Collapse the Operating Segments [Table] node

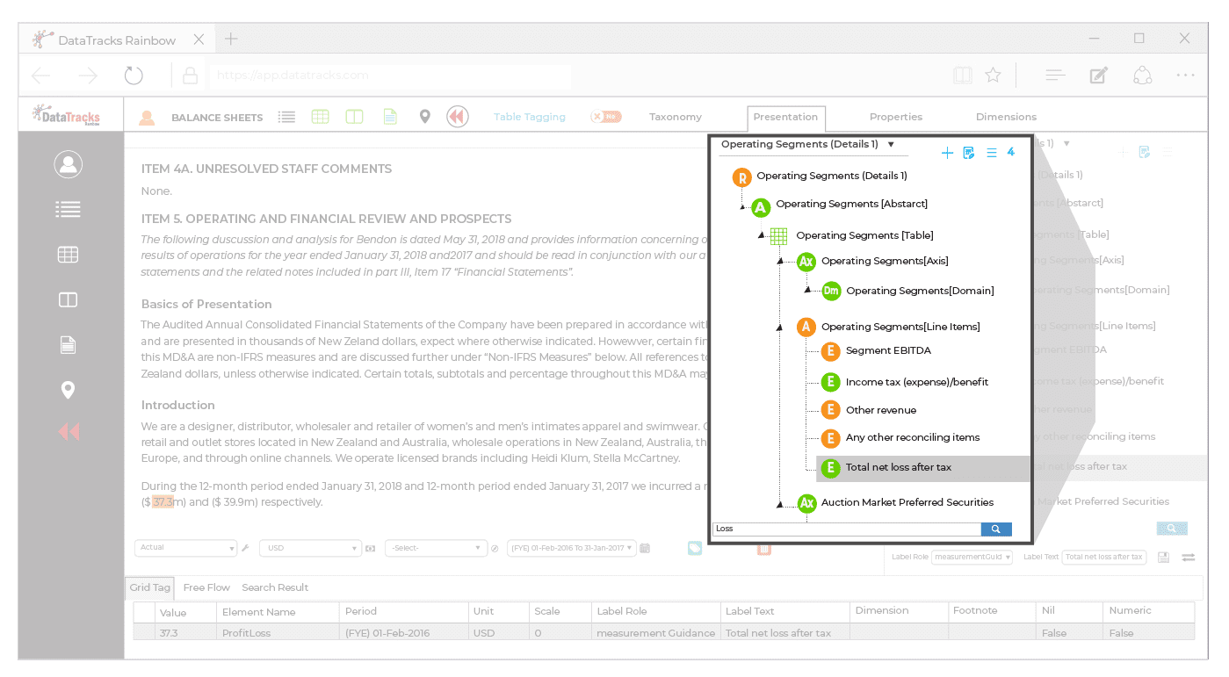(x=761, y=235)
